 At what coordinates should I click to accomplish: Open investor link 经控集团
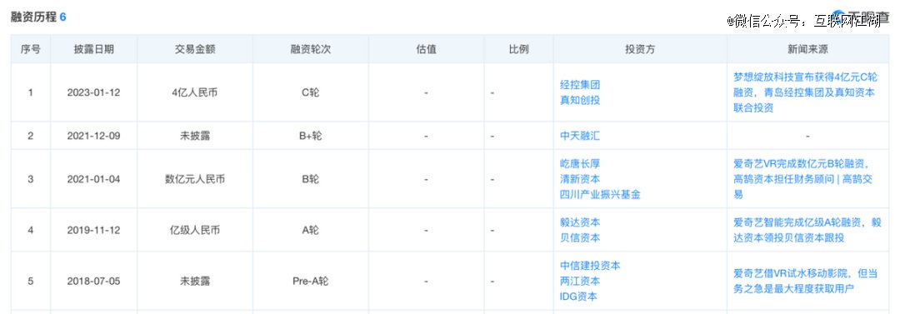click(x=580, y=84)
